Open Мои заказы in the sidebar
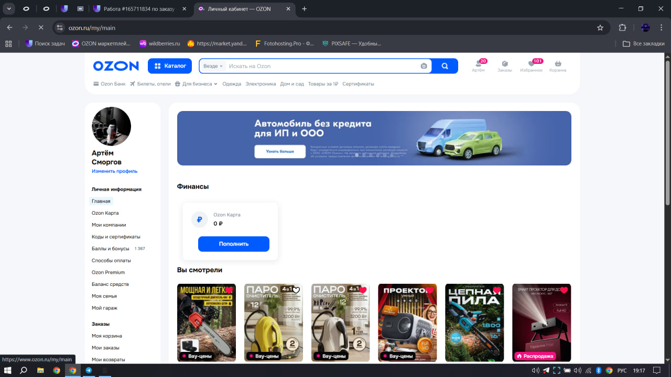The width and height of the screenshot is (671, 377). click(x=105, y=348)
